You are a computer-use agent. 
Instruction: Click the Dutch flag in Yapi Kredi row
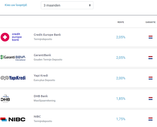coord(151,78)
